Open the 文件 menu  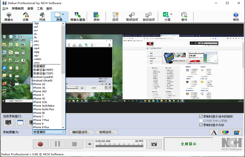coord(5,9)
